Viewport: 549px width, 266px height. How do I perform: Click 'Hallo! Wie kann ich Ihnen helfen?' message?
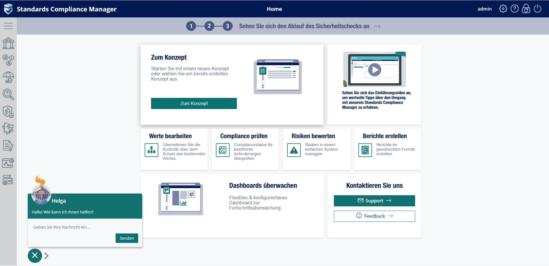coord(63,212)
